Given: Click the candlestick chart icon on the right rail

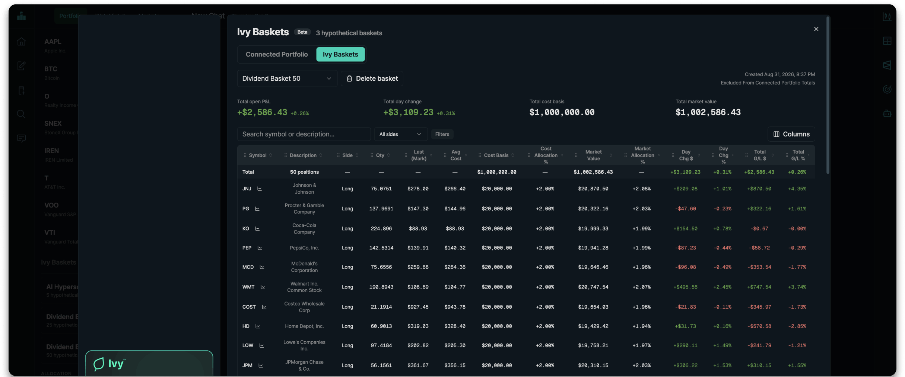Looking at the screenshot, I should coord(887,16).
